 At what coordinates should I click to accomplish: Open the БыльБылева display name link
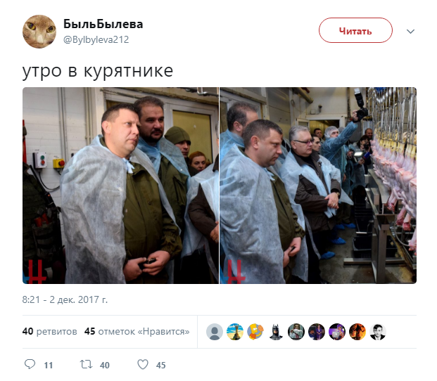pyautogui.click(x=103, y=24)
